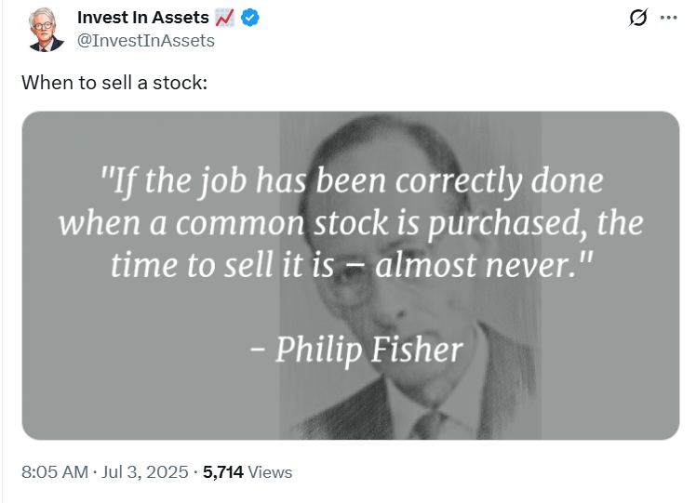Open the Invest In Assets display name
Screen dimensions: 696x503
pyautogui.click(x=143, y=18)
